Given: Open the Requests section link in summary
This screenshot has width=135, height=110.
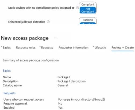Looking at the screenshot, I should click(x=9, y=93).
